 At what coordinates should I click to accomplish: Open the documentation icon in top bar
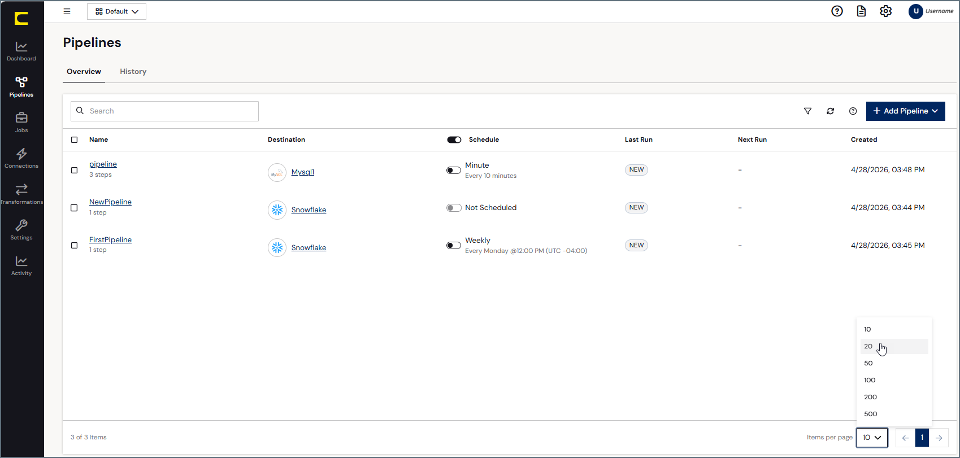pyautogui.click(x=861, y=11)
